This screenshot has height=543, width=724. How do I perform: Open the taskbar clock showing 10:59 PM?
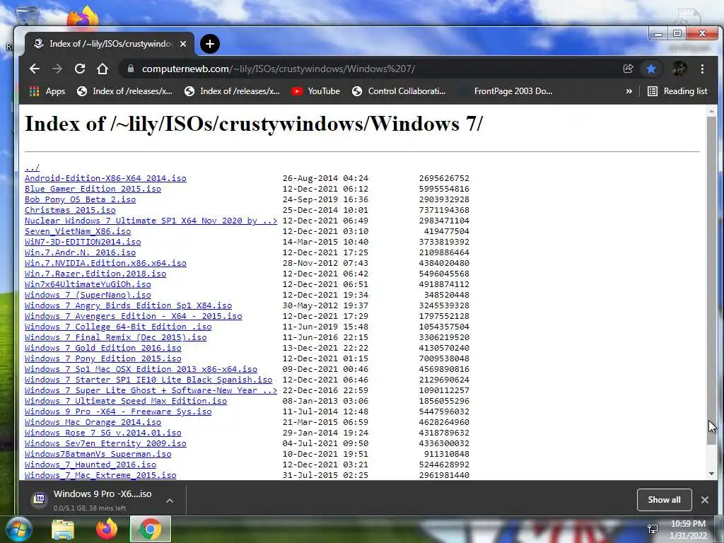[x=688, y=530]
